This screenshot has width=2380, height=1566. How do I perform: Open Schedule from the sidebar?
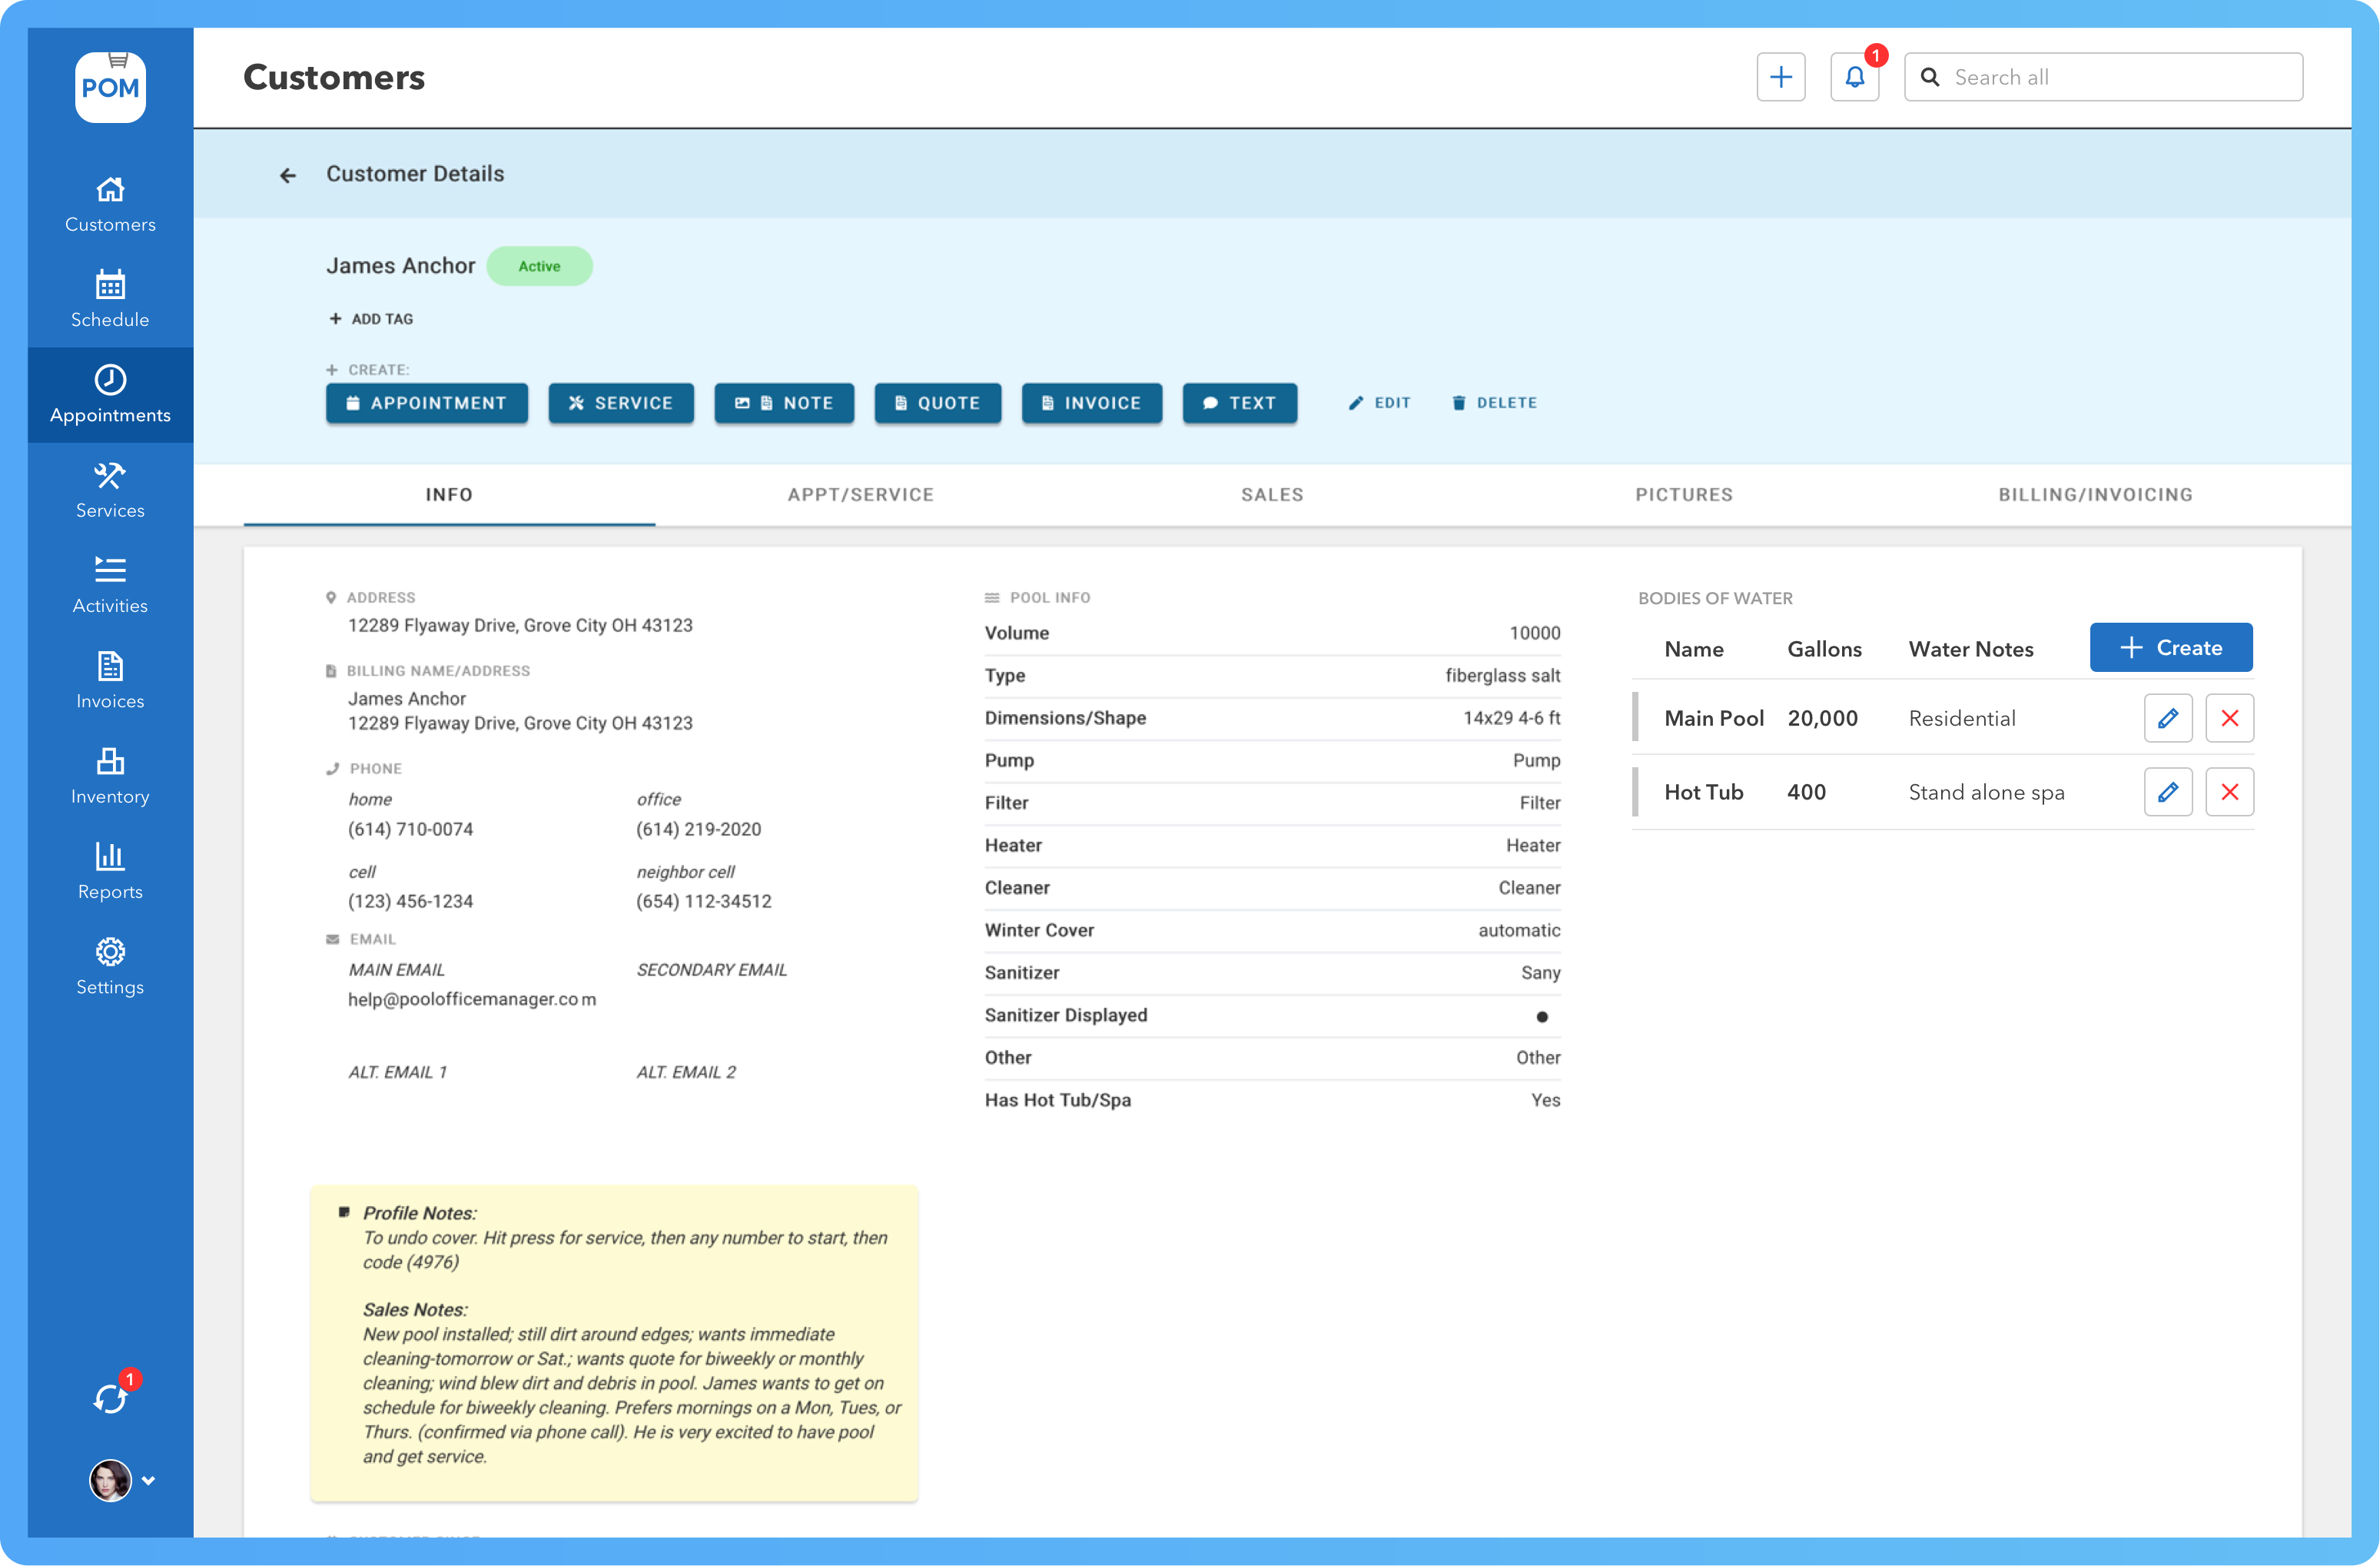click(x=110, y=298)
